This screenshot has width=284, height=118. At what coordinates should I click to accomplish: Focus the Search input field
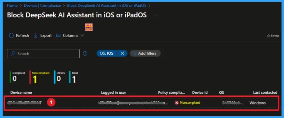point(43,53)
